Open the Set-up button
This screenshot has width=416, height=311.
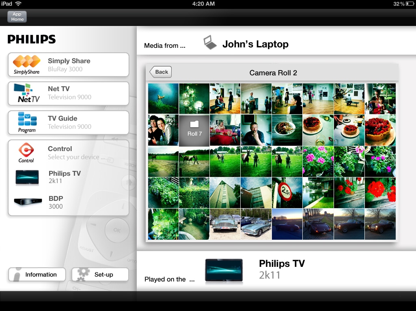point(100,275)
